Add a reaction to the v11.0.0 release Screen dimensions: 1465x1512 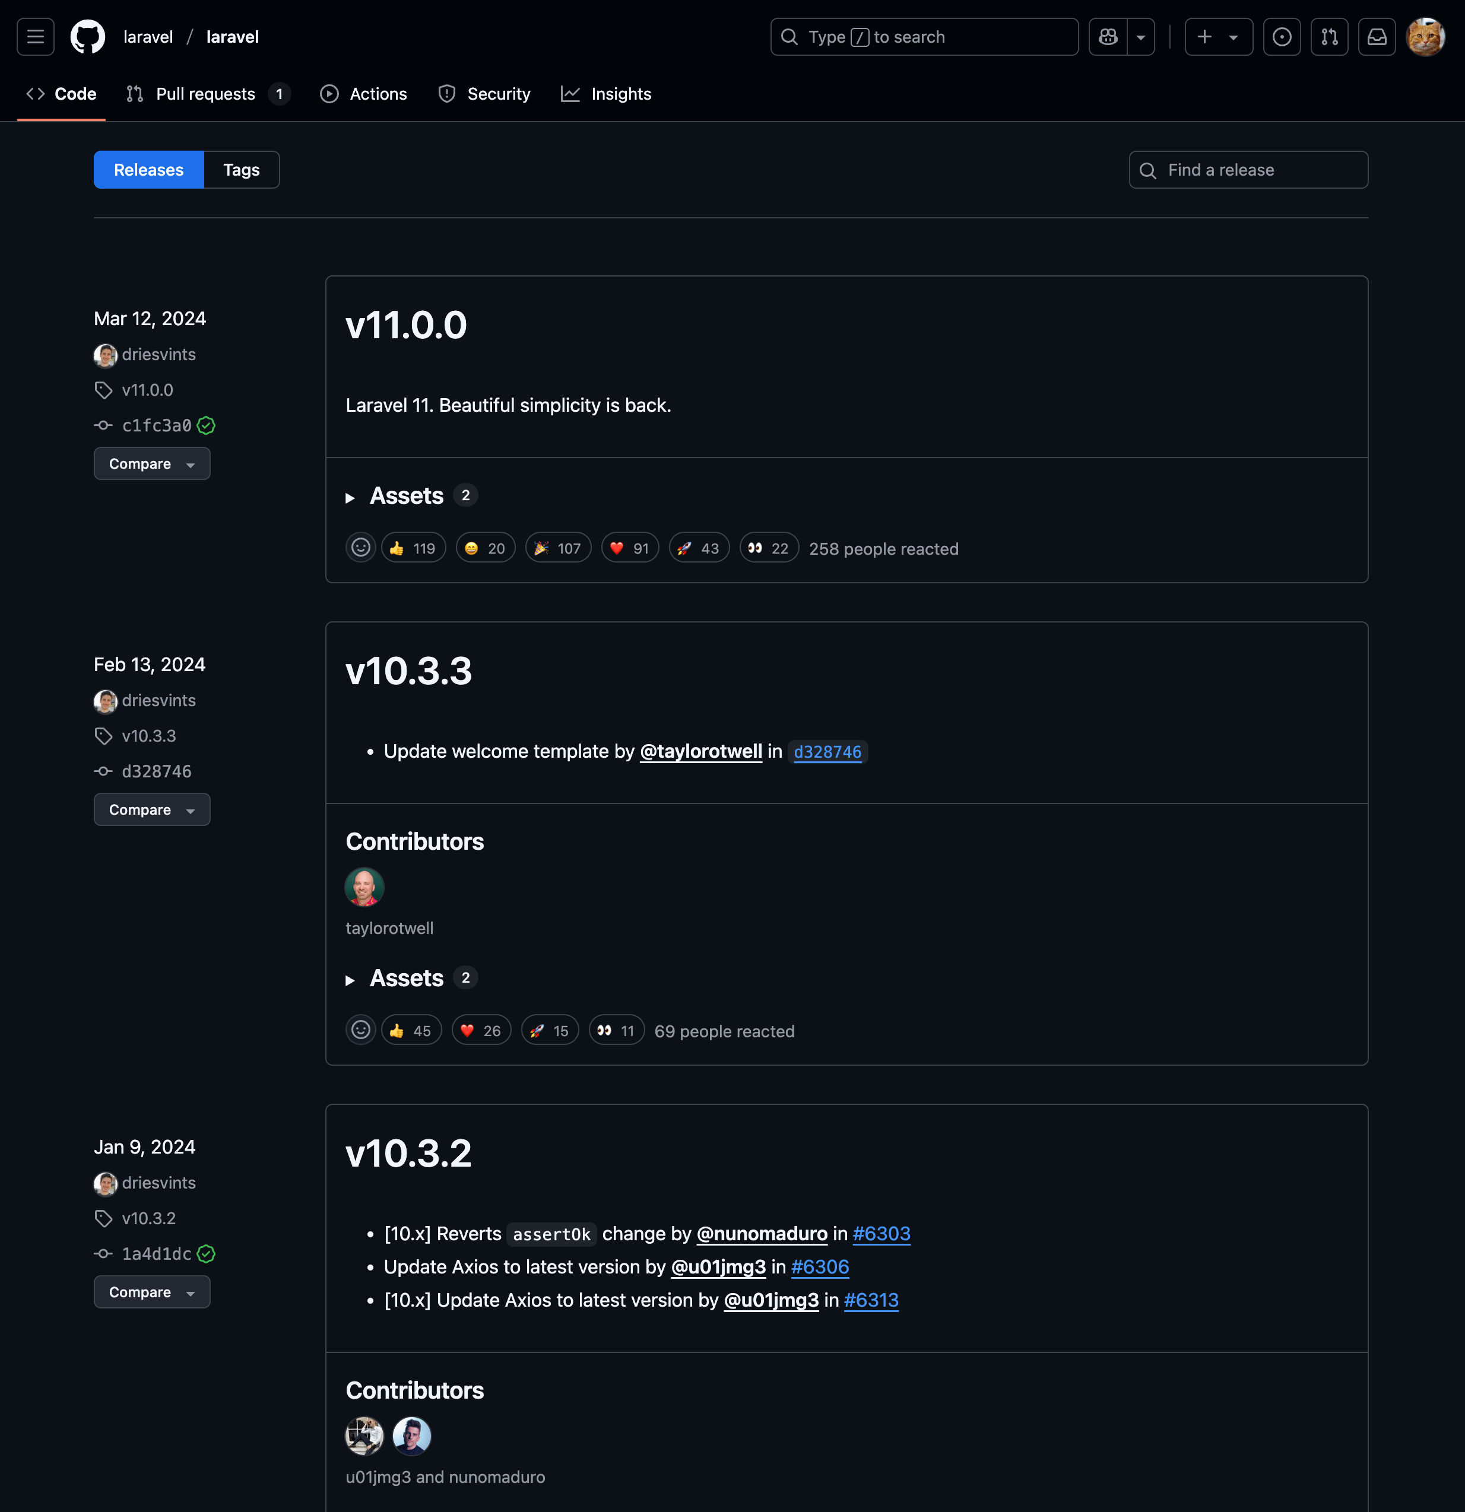click(360, 547)
